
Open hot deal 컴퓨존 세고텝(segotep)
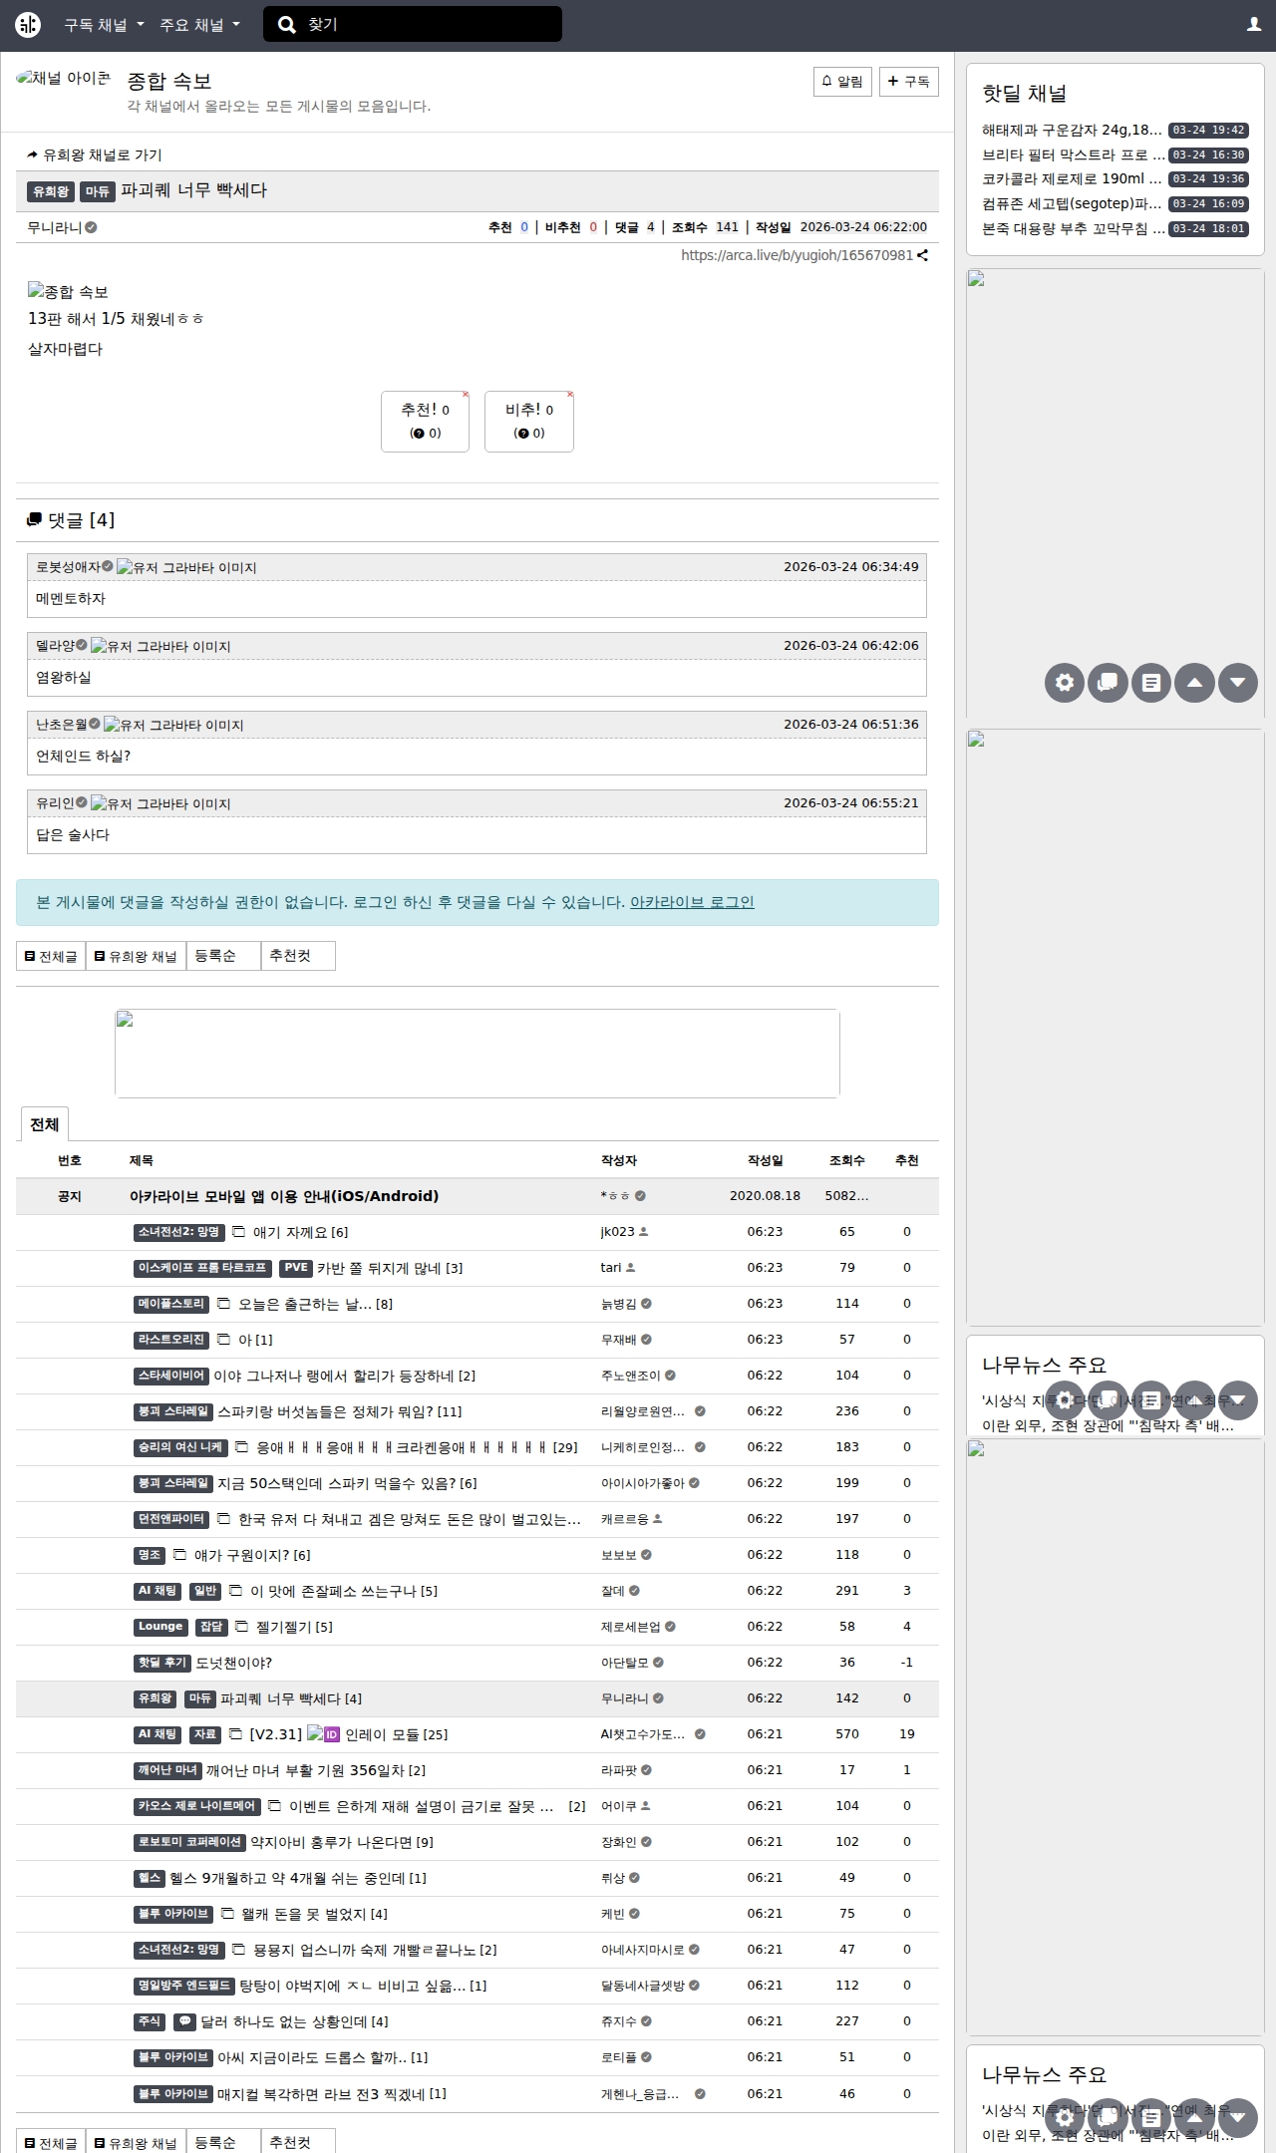(x=1072, y=203)
